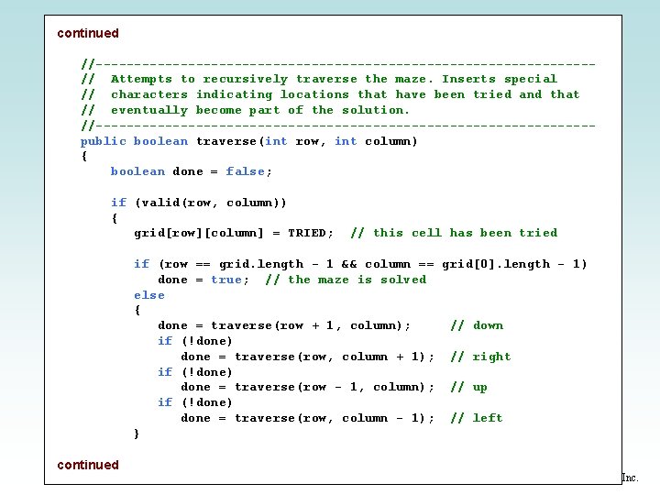Click the 'continued' label below the code
Screen dimensions: 660x495
[x=88, y=465]
